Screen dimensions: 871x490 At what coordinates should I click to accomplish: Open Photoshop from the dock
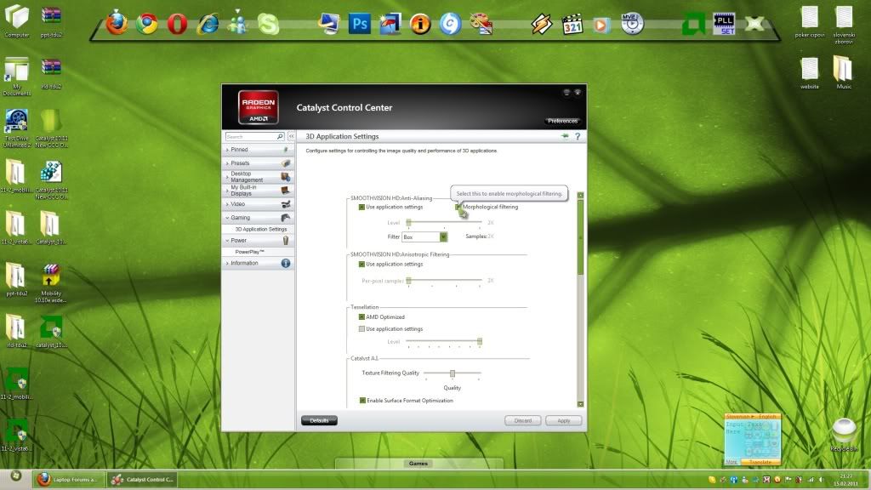(x=360, y=24)
